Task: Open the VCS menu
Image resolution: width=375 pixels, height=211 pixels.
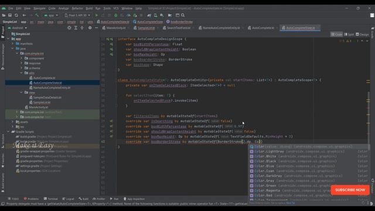Action: (x=116, y=8)
